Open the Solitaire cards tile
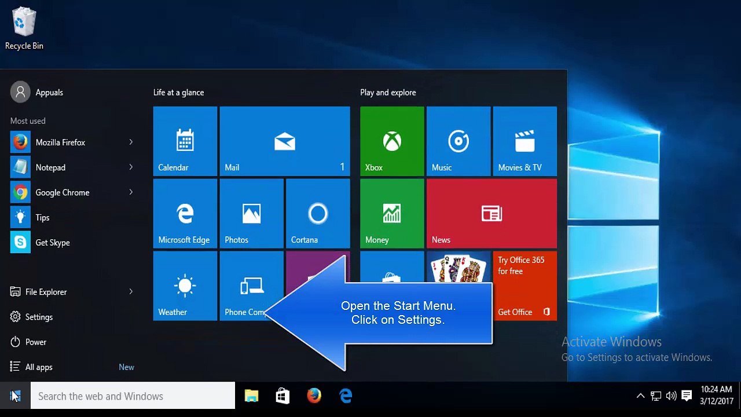The width and height of the screenshot is (741, 417). coord(458,268)
